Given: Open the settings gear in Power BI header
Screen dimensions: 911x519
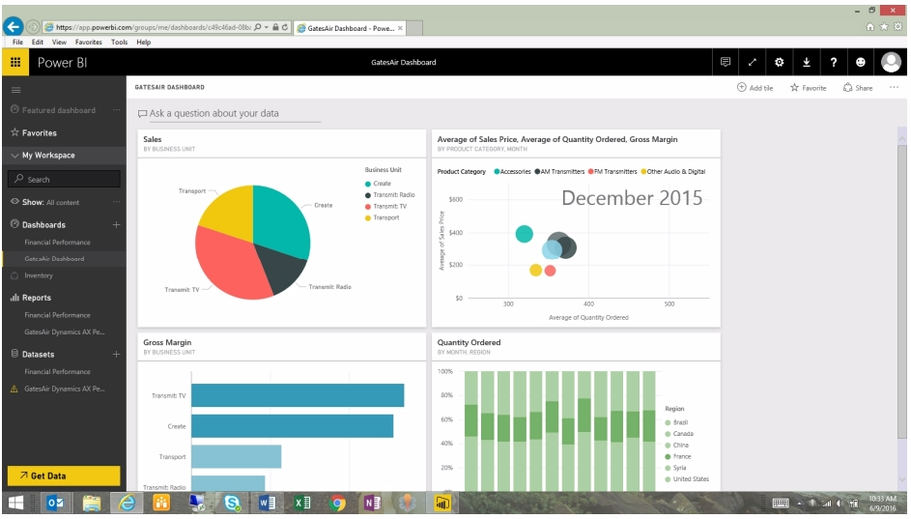Looking at the screenshot, I should coord(780,63).
